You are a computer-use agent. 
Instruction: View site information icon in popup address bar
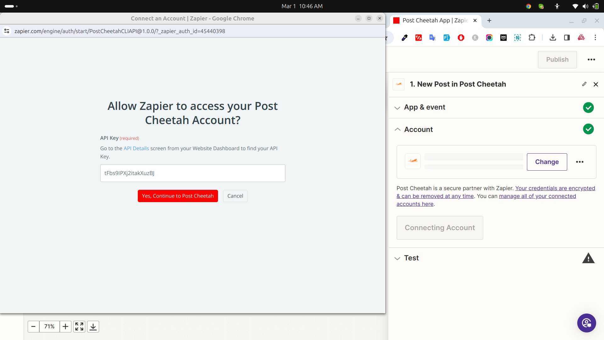pos(7,31)
